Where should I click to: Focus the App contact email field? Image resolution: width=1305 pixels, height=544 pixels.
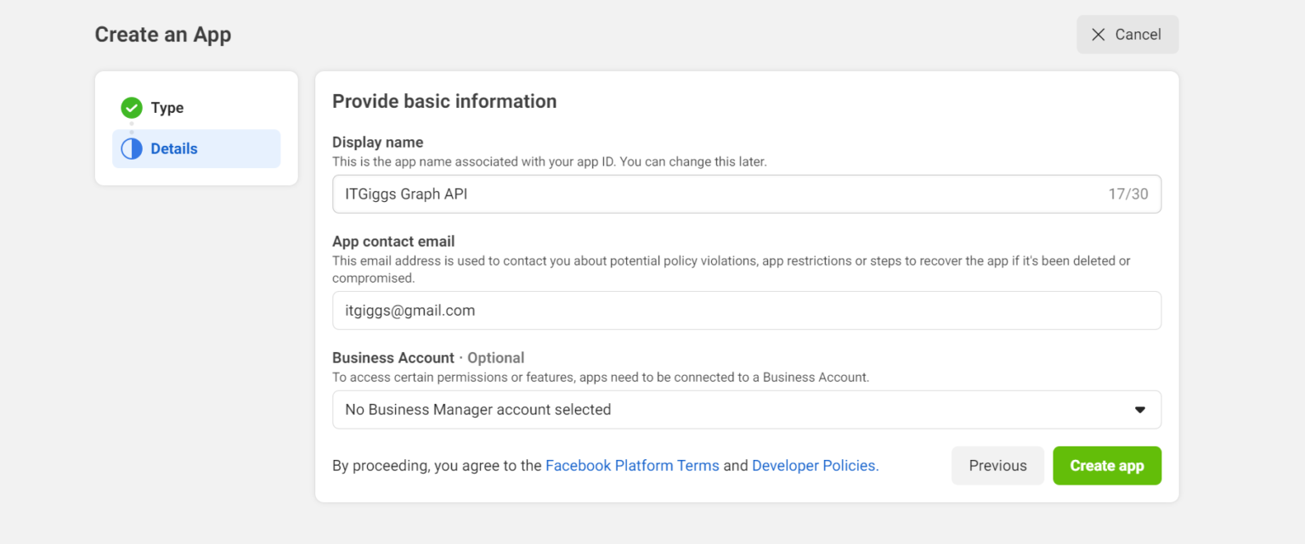tap(746, 311)
